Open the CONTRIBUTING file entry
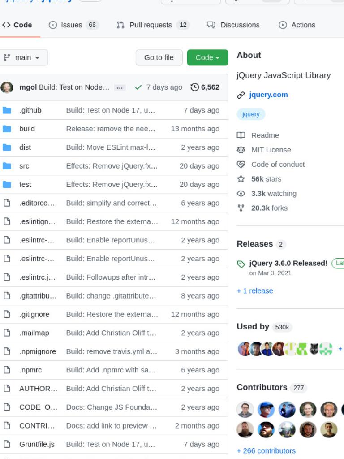Image resolution: width=344 pixels, height=459 pixels. [37, 426]
